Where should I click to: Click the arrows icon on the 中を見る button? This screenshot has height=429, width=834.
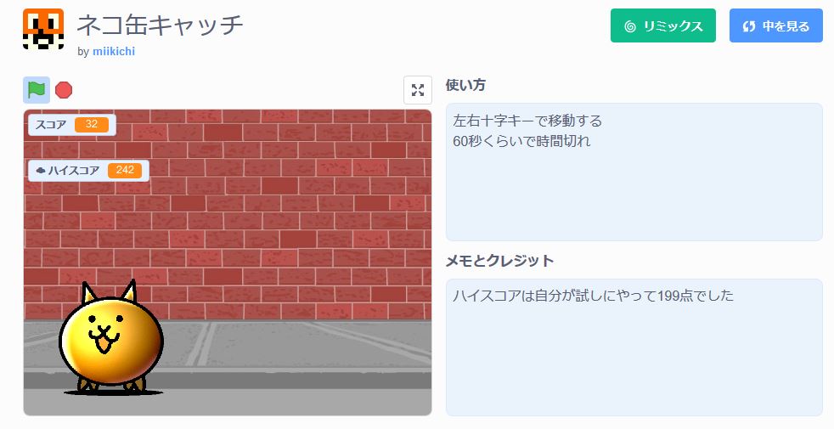pyautogui.click(x=749, y=26)
